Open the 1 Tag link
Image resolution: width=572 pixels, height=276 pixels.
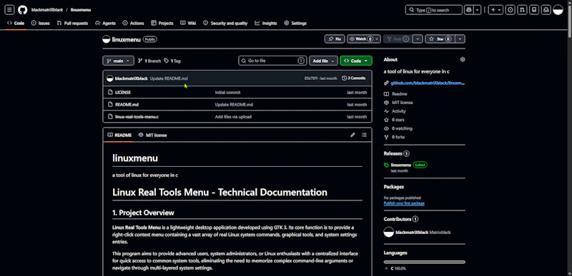point(172,61)
